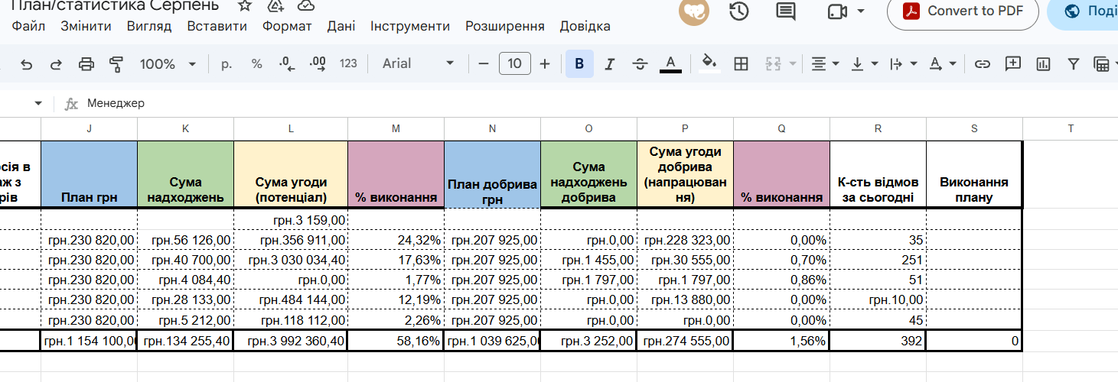
Task: Select the total cell '58,16%'
Action: (396, 342)
